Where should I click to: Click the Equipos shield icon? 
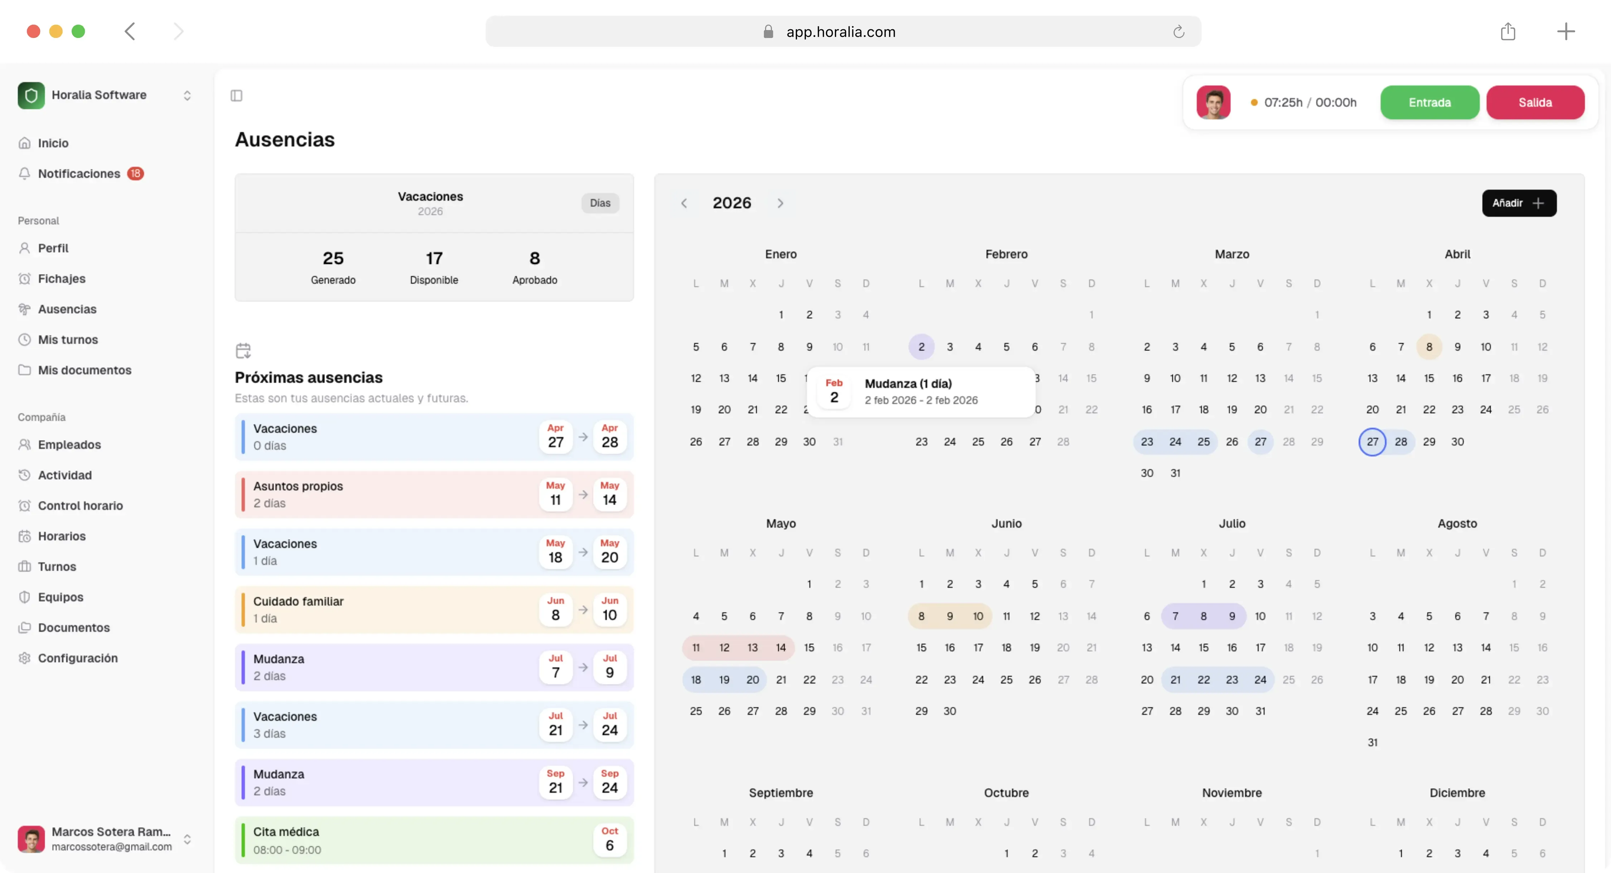tap(24, 598)
